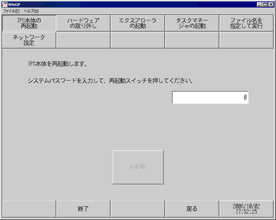
Task: Switch to エクスプローラの起動 tab
Action: pyautogui.click(x=137, y=23)
